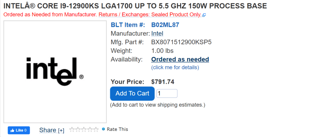The image size is (320, 137).
Task: Open the Intel manufacturer link
Action: tap(157, 33)
